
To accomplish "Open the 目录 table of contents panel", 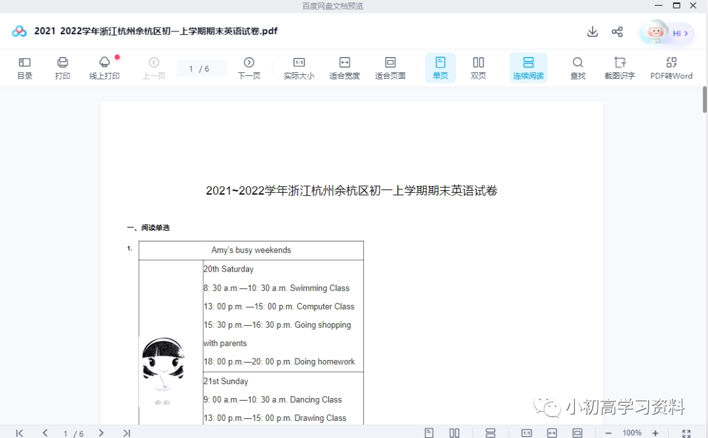I will point(25,68).
